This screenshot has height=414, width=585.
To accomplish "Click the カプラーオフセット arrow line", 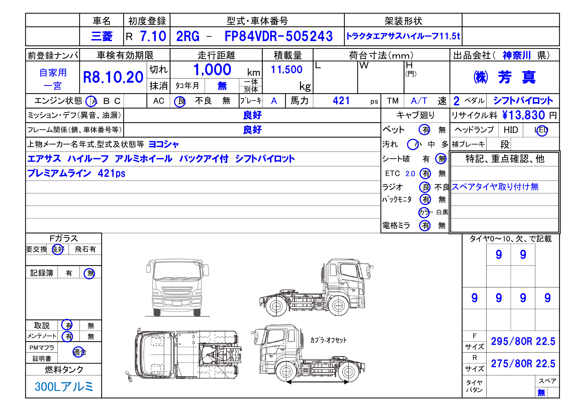I will pos(317,382).
